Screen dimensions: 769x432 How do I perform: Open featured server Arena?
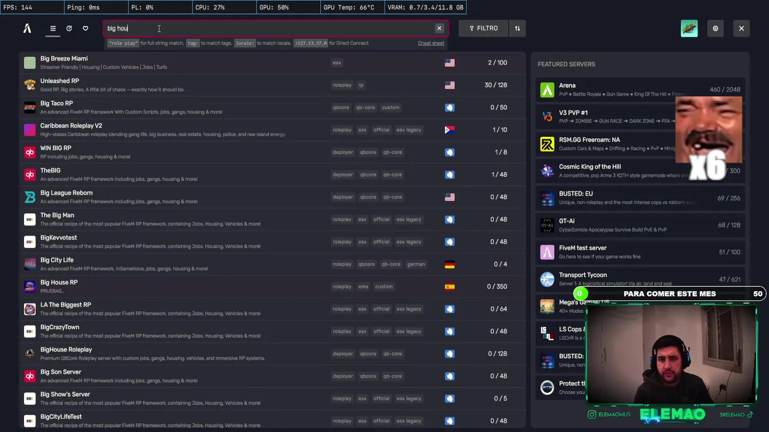(x=640, y=89)
